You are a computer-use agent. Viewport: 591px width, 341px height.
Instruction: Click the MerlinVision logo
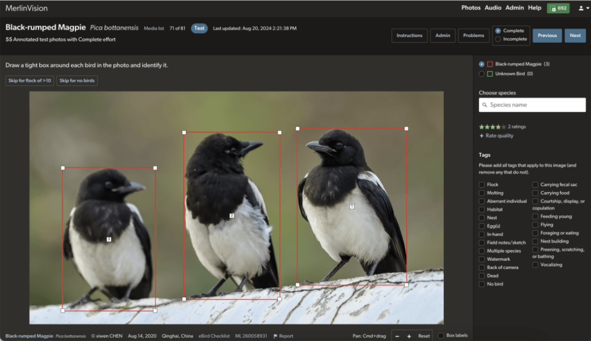coord(26,8)
